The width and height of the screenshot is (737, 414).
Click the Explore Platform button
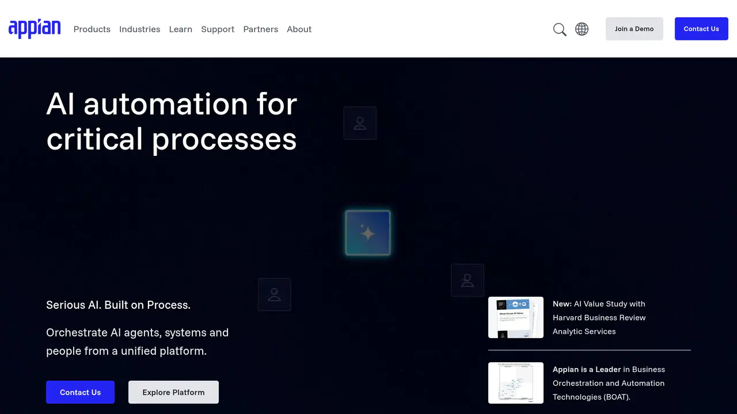pos(173,392)
